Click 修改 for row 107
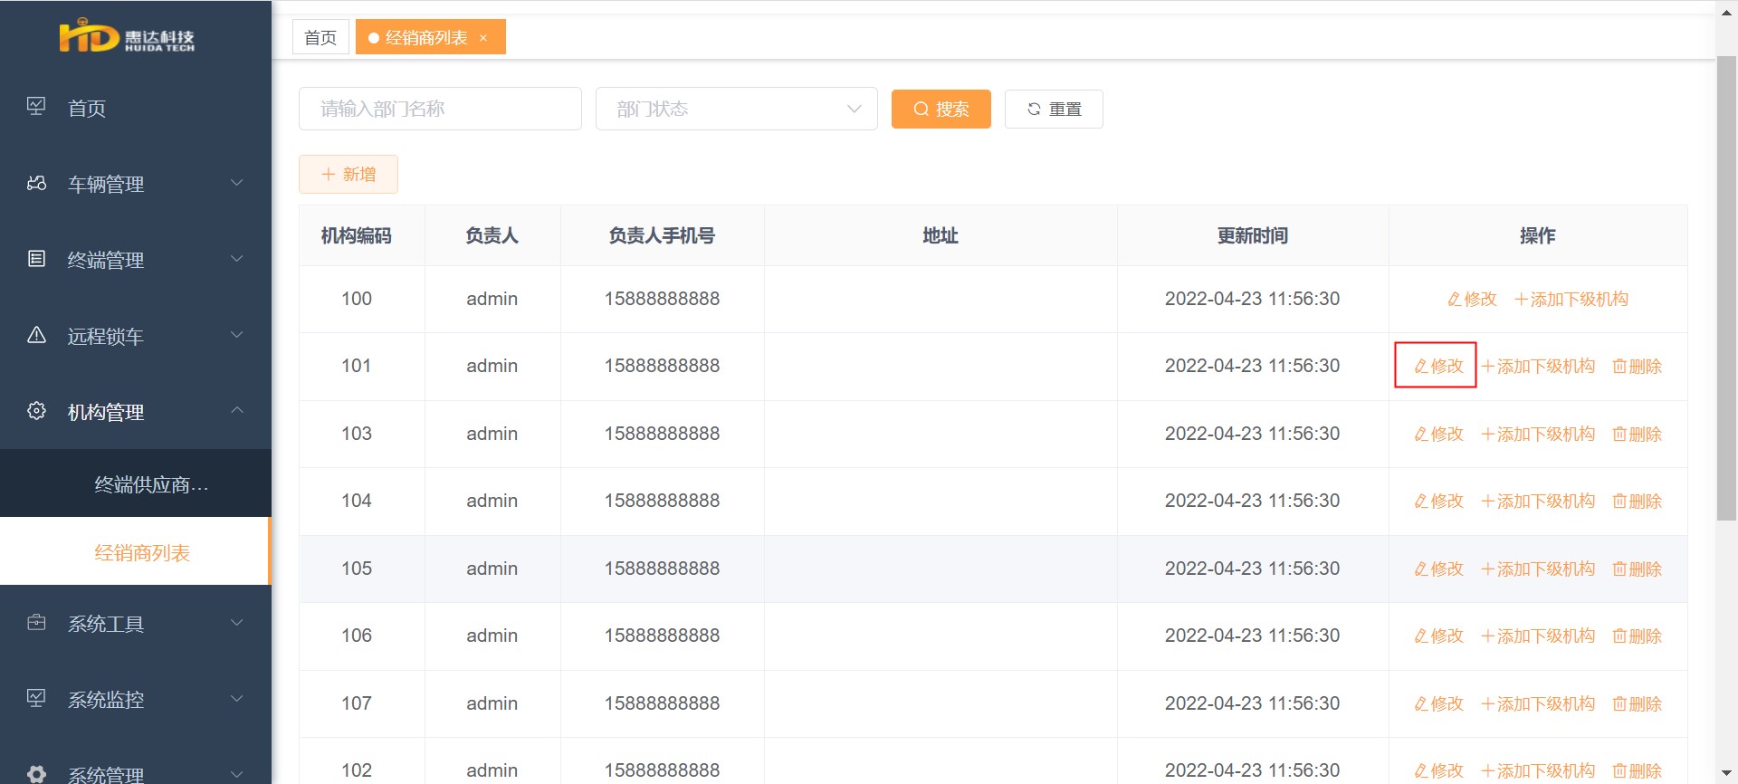Image resolution: width=1738 pixels, height=784 pixels. [x=1438, y=703]
